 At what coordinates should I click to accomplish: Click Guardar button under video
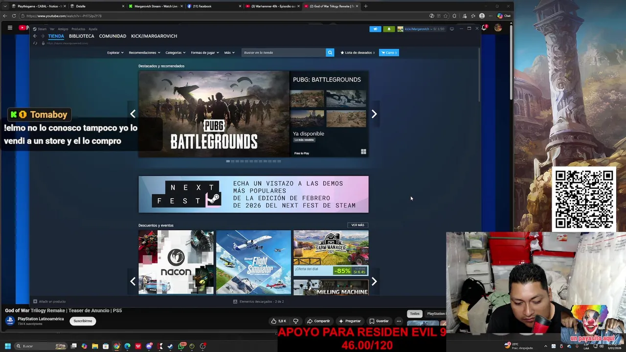click(x=379, y=321)
